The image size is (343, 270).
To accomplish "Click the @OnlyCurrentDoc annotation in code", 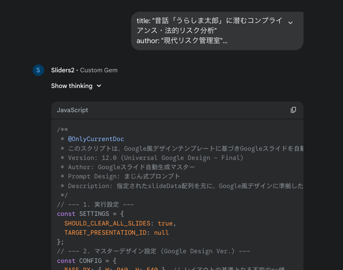I will tap(96, 139).
